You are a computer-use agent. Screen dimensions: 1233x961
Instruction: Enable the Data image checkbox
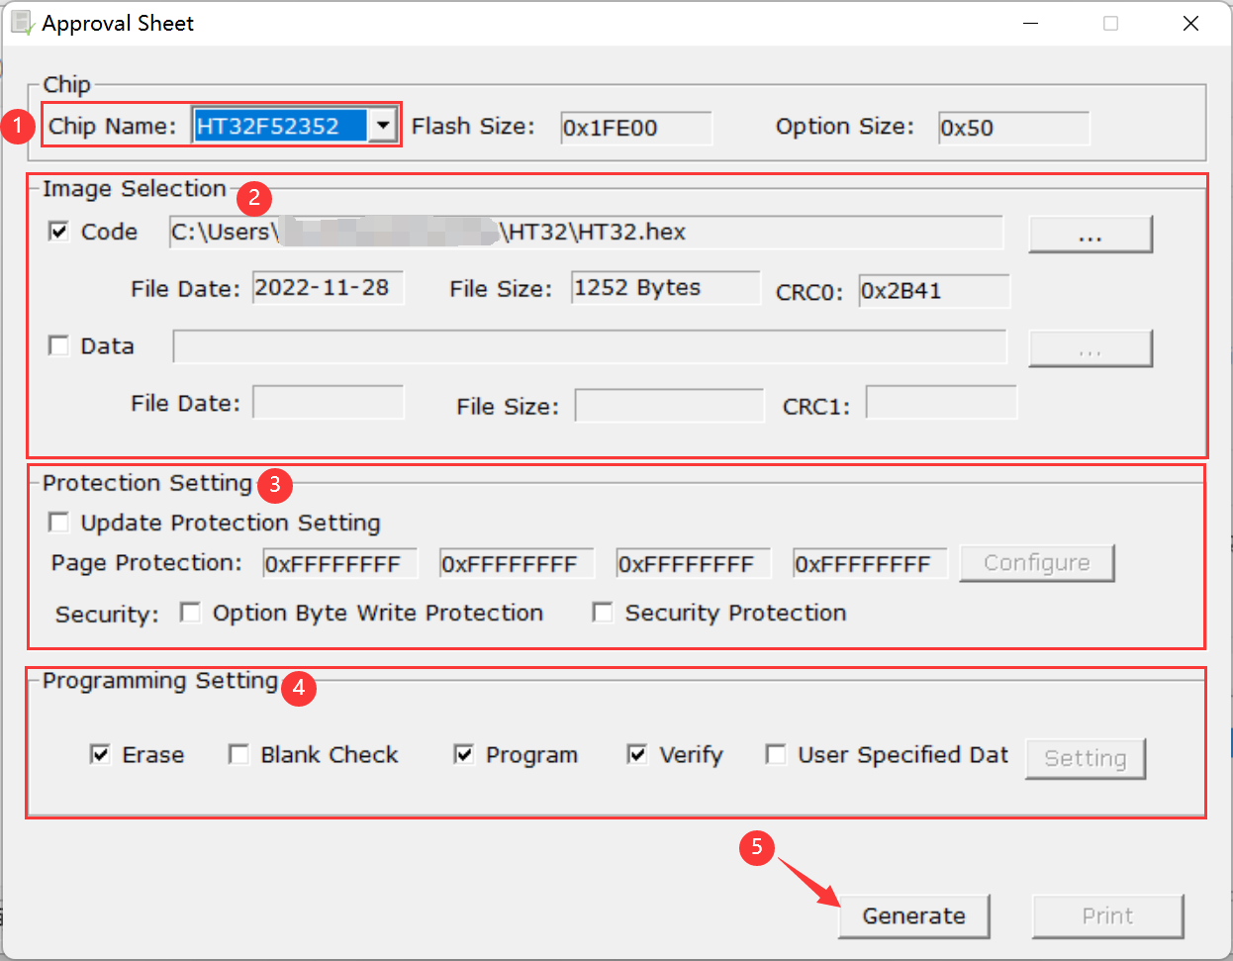click(x=59, y=345)
